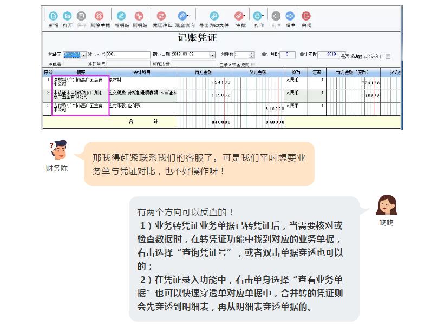Toggle the 已录入现金流向 checkbox
The height and width of the screenshot is (326, 444).
(253, 65)
